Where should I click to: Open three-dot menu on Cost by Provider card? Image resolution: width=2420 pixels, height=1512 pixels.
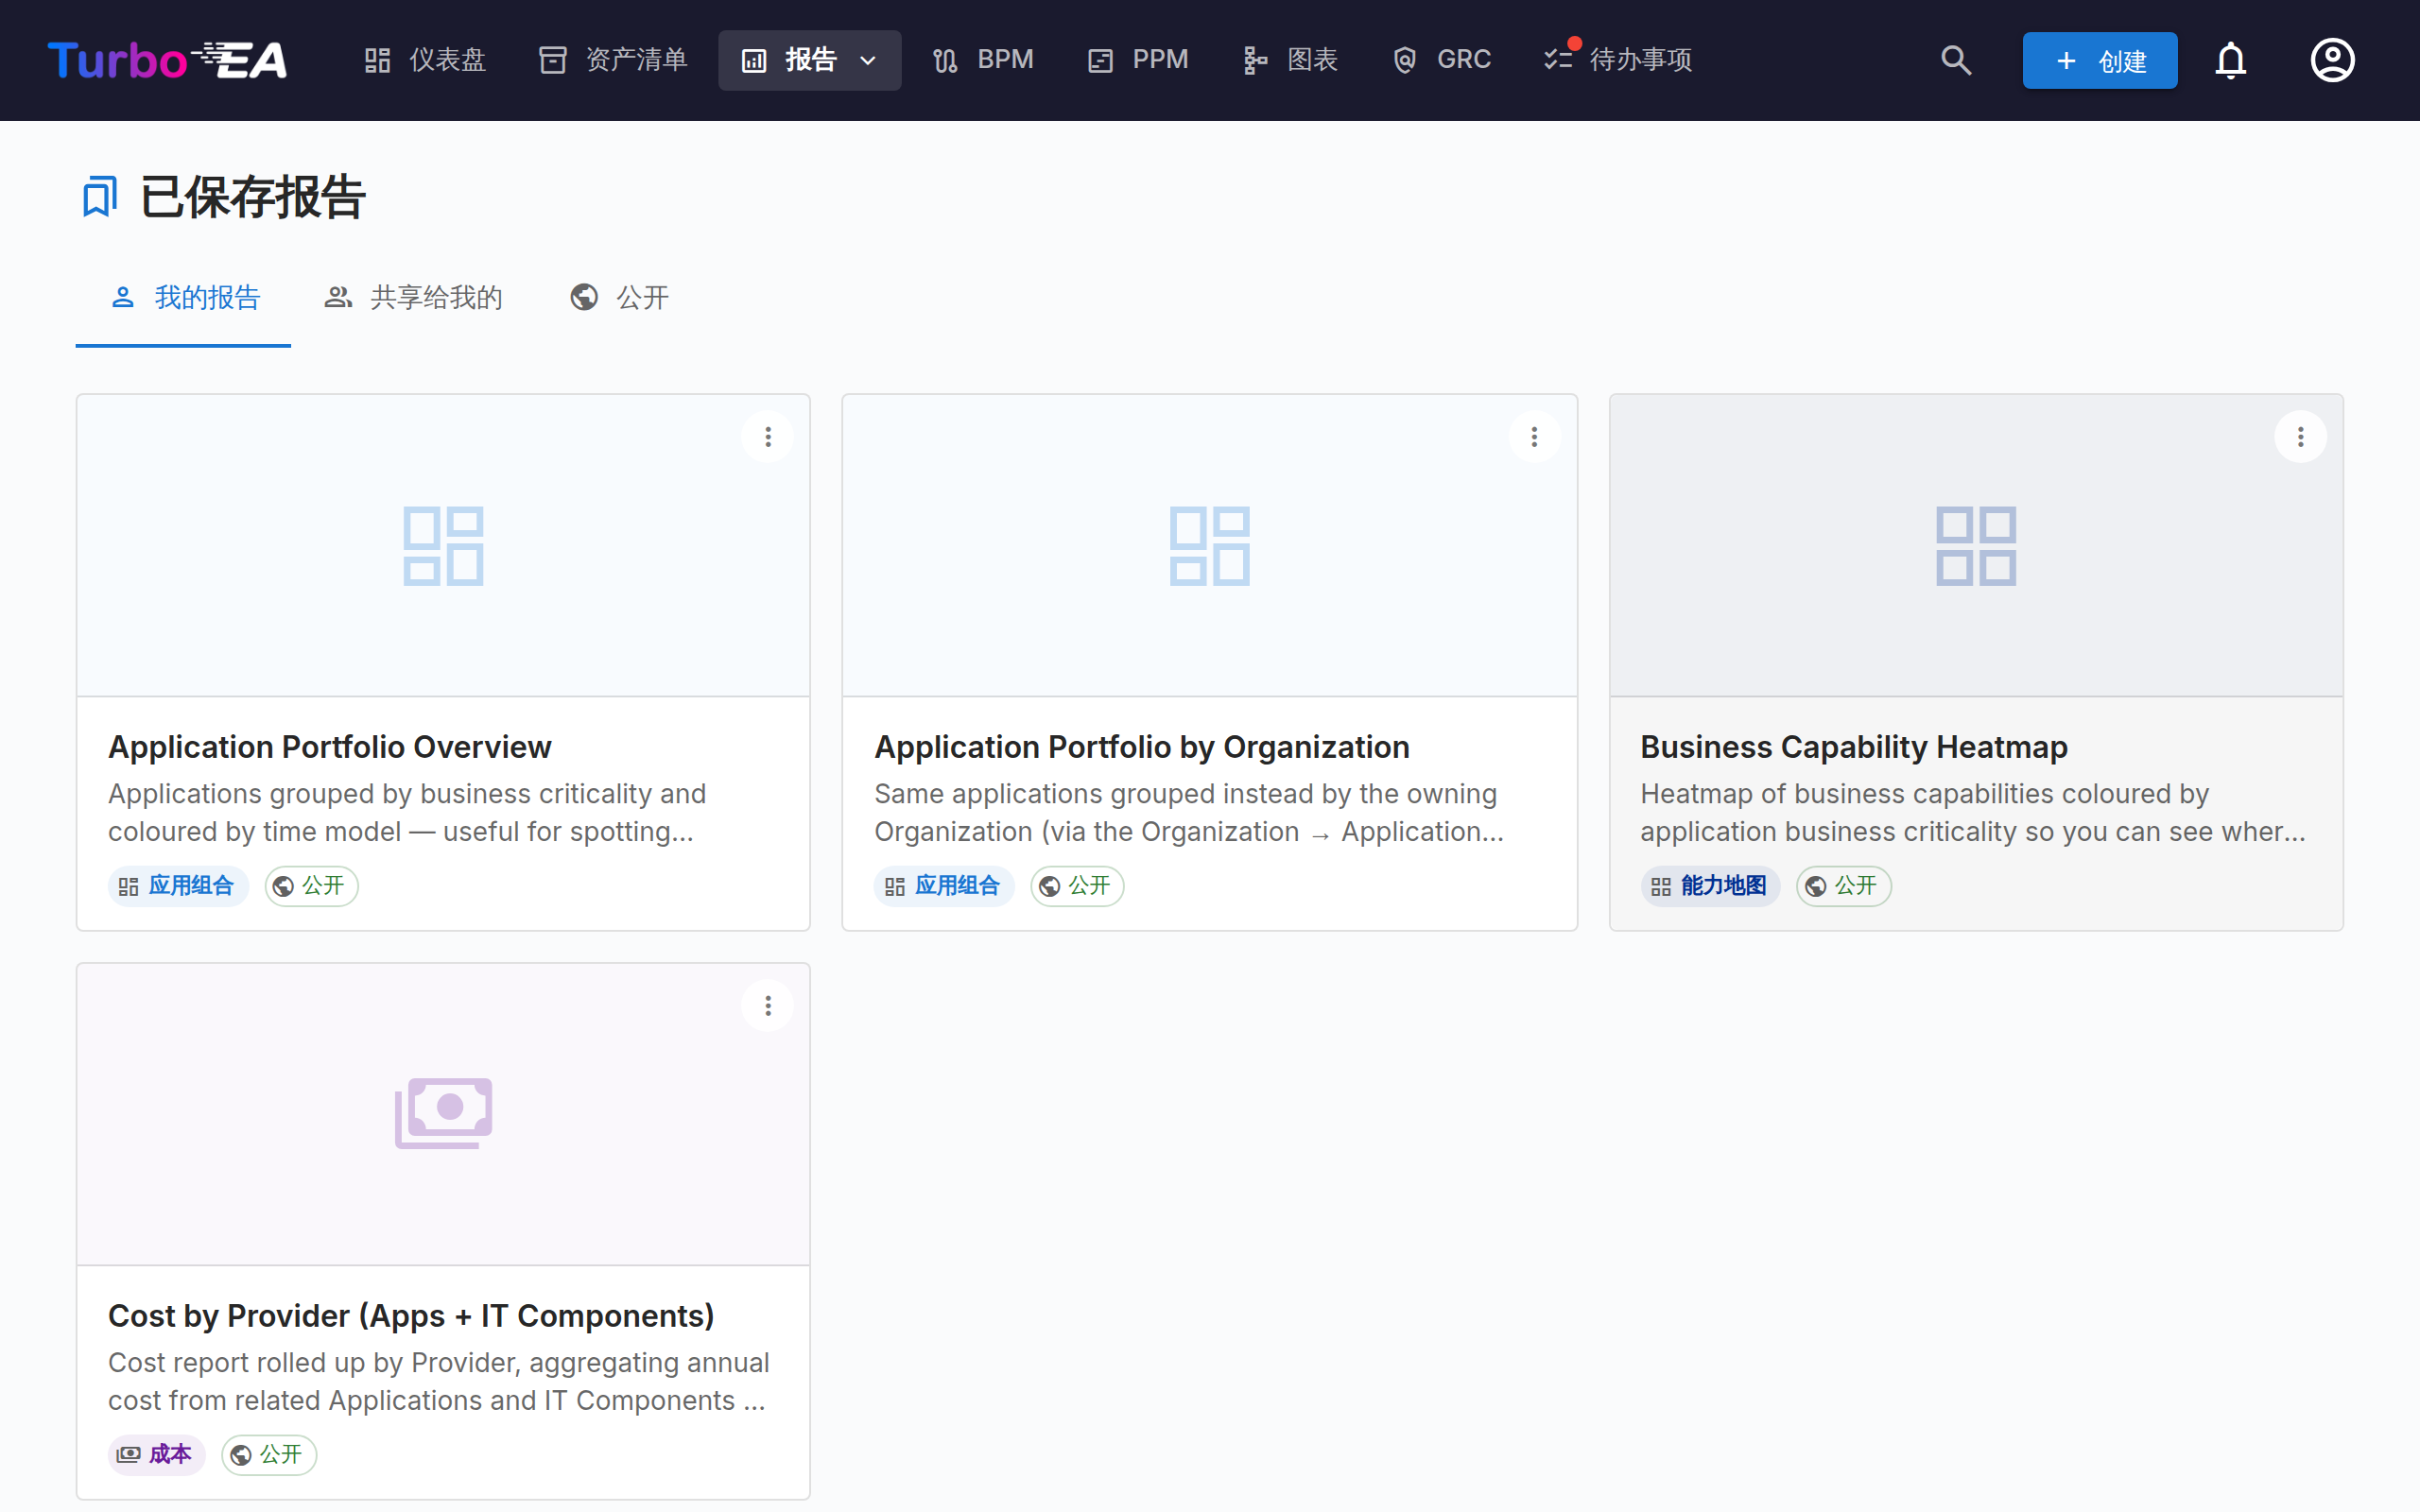(768, 1006)
